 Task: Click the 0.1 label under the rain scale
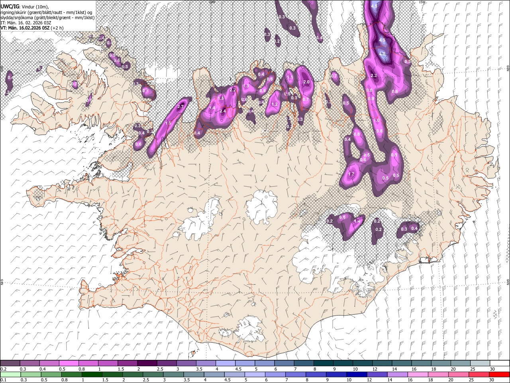pos(3,380)
